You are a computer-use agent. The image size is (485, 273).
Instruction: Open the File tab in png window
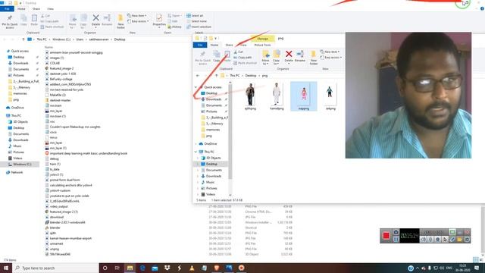pos(200,45)
